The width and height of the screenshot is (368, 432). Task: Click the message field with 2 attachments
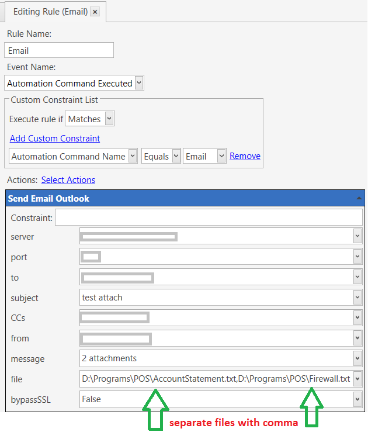coord(216,358)
